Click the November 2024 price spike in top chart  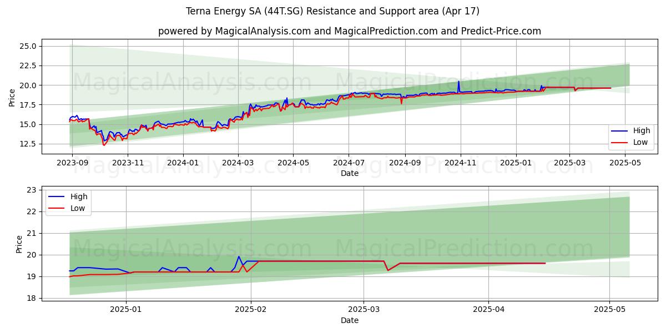[458, 82]
